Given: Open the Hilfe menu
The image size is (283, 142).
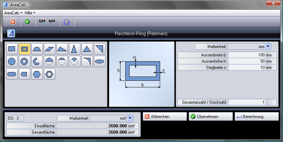Looking at the screenshot, I should click(x=30, y=12).
